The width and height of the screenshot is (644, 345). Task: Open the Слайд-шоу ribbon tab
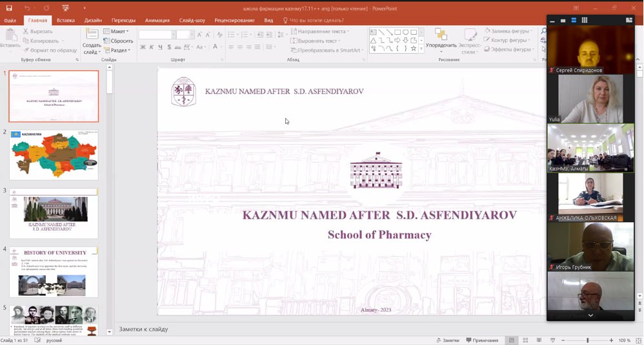click(192, 20)
